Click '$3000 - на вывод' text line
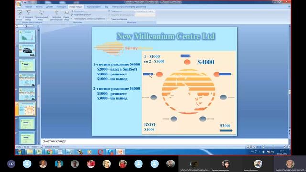This screenshot has height=172, width=306. (112, 98)
